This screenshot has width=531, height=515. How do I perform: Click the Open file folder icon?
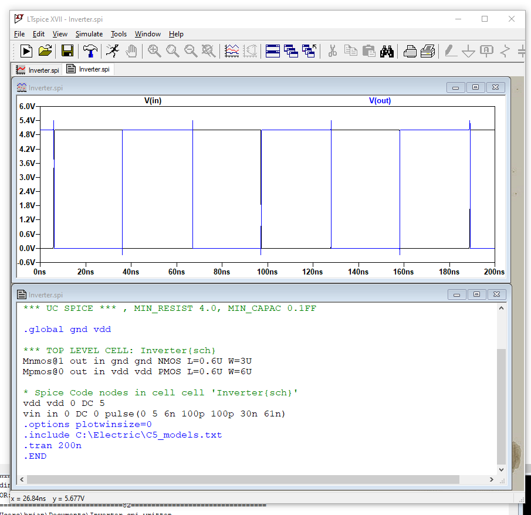46,51
